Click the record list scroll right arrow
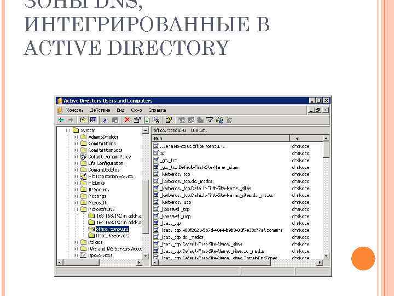Viewport: 394px width, 296px height. pyautogui.click(x=320, y=263)
